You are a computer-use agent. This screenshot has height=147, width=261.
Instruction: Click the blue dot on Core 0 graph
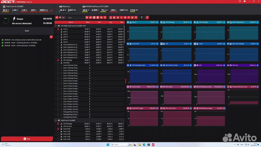[x=157, y=22]
